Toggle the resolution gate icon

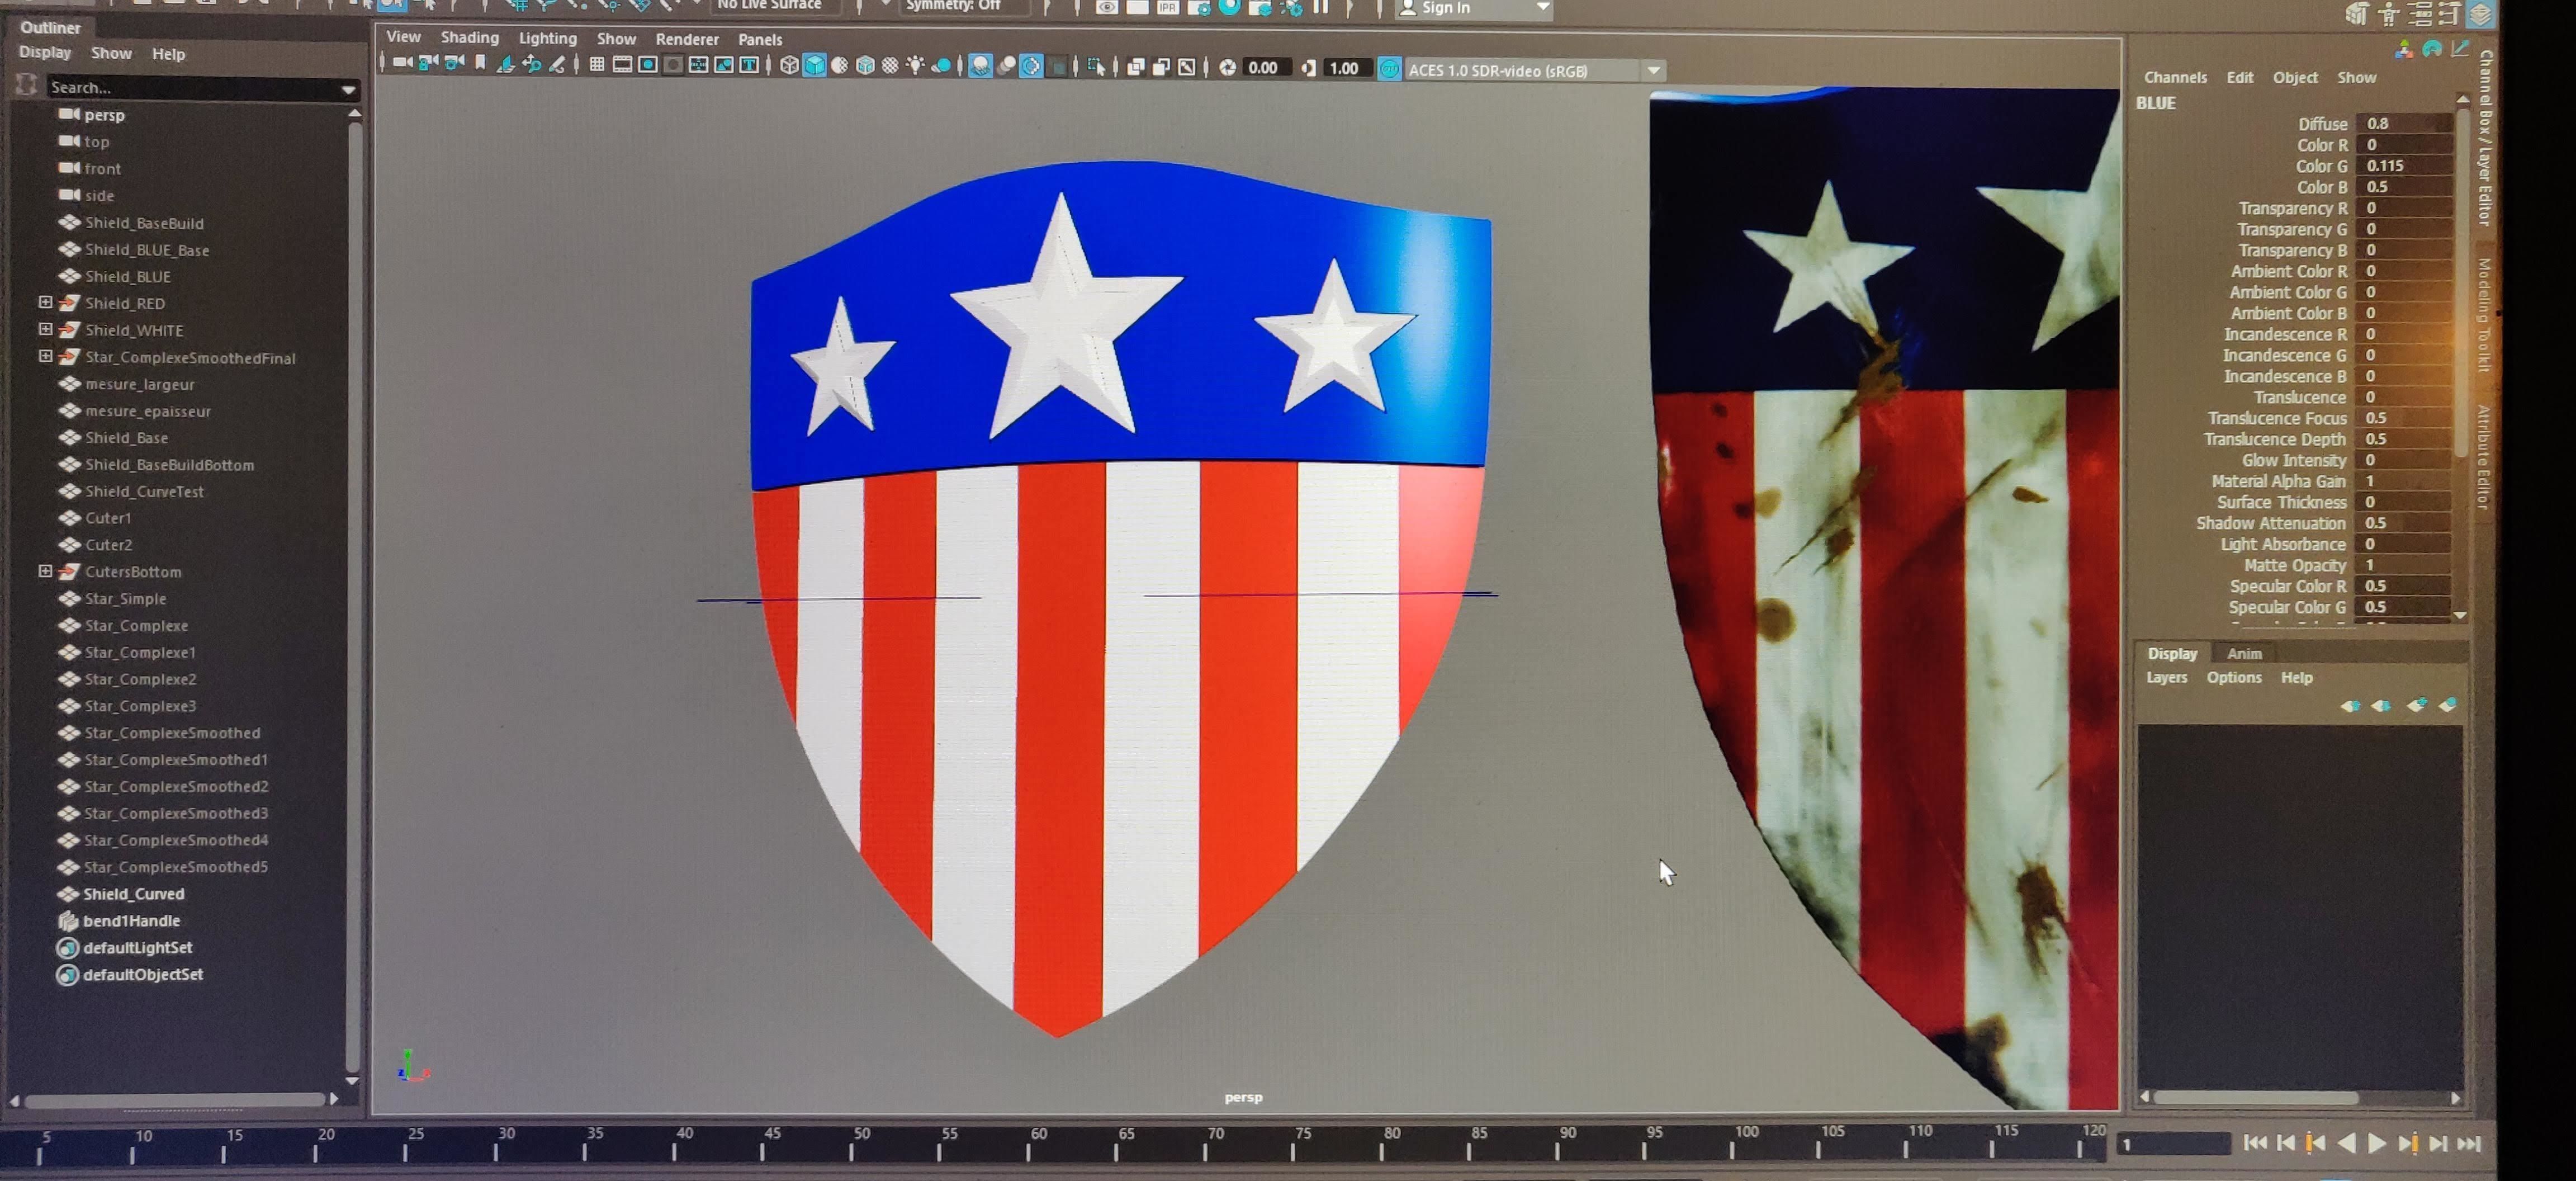[648, 65]
